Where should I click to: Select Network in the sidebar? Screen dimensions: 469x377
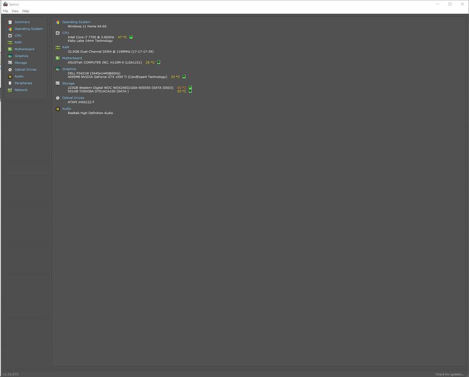coord(21,90)
